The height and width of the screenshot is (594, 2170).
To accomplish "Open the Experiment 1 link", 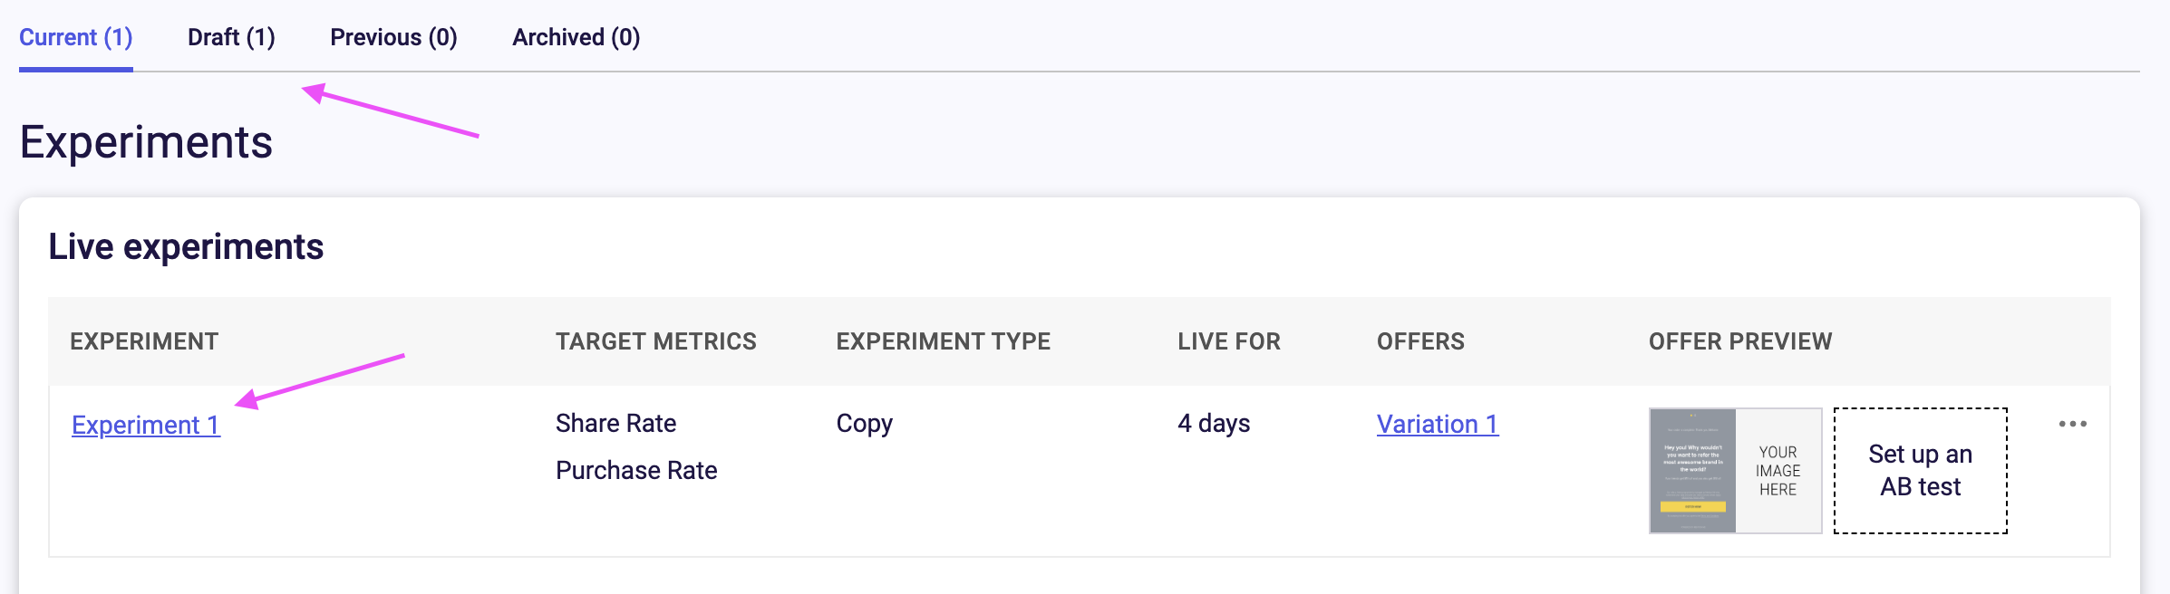I will (x=146, y=425).
